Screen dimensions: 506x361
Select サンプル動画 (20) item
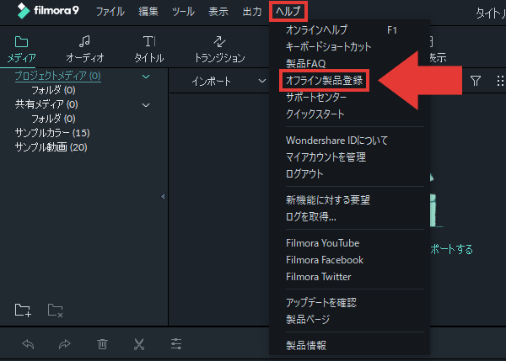(51, 147)
